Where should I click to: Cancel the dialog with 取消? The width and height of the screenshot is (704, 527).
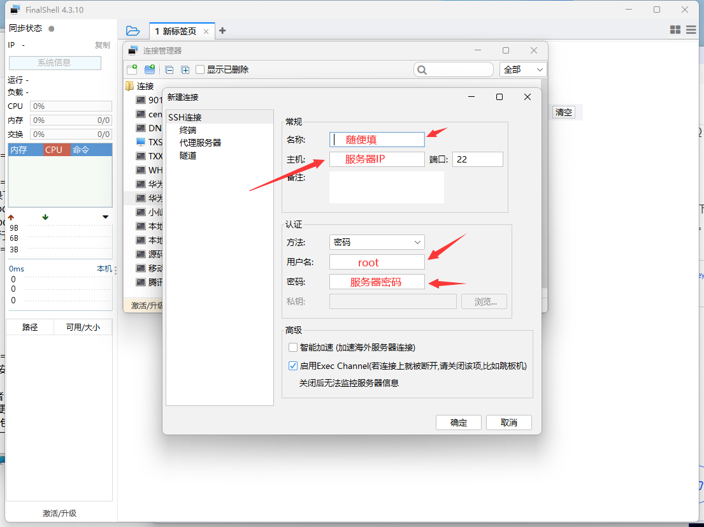point(508,422)
